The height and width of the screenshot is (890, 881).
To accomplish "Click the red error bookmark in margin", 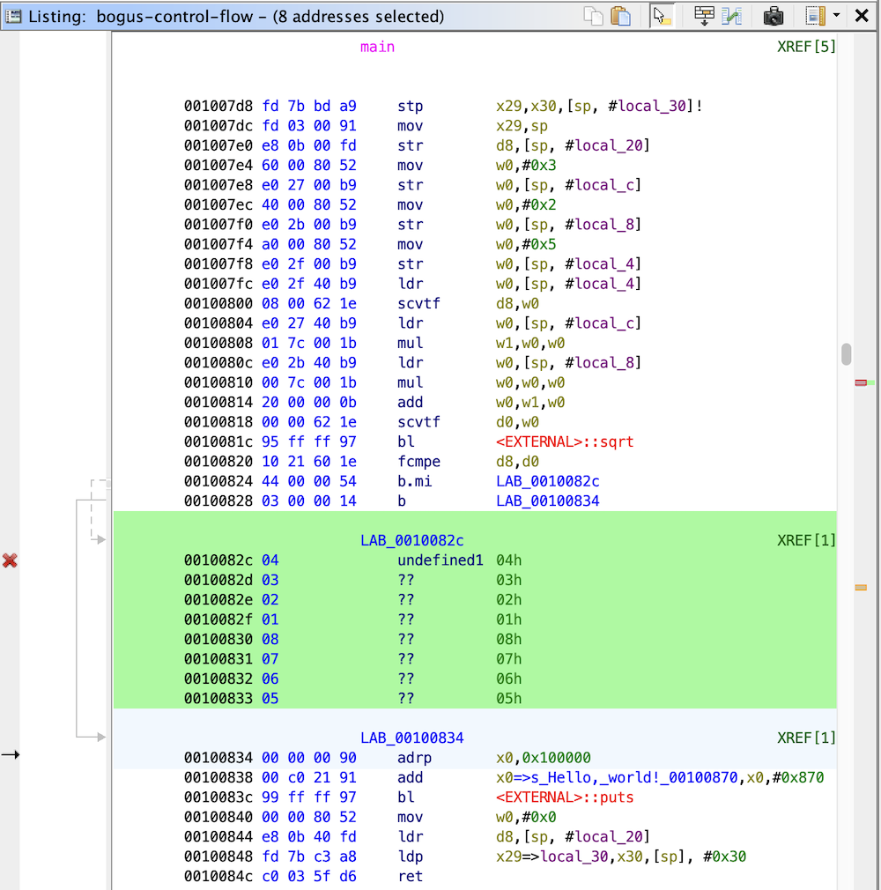I will 11,560.
